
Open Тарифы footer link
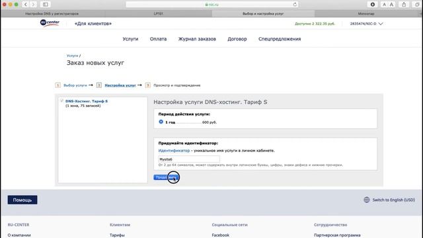pos(117,235)
